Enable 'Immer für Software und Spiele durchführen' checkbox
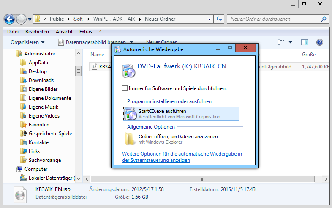 (x=125, y=88)
